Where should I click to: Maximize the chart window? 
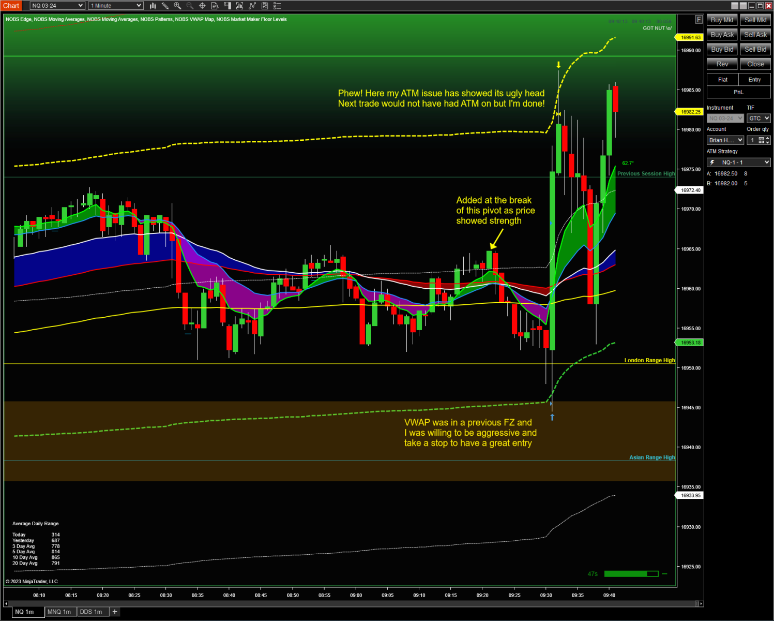point(760,6)
